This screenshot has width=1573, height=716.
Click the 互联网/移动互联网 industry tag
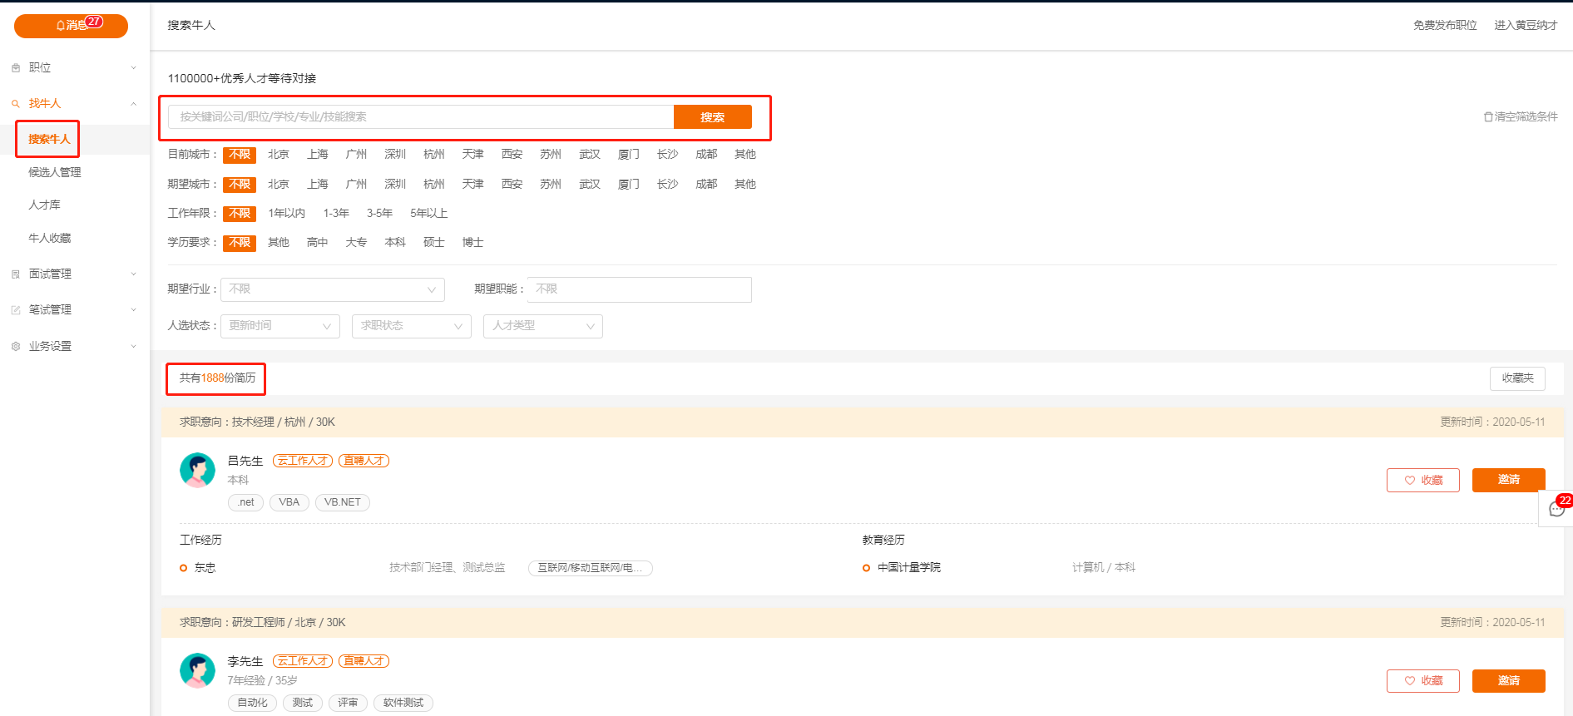point(591,568)
